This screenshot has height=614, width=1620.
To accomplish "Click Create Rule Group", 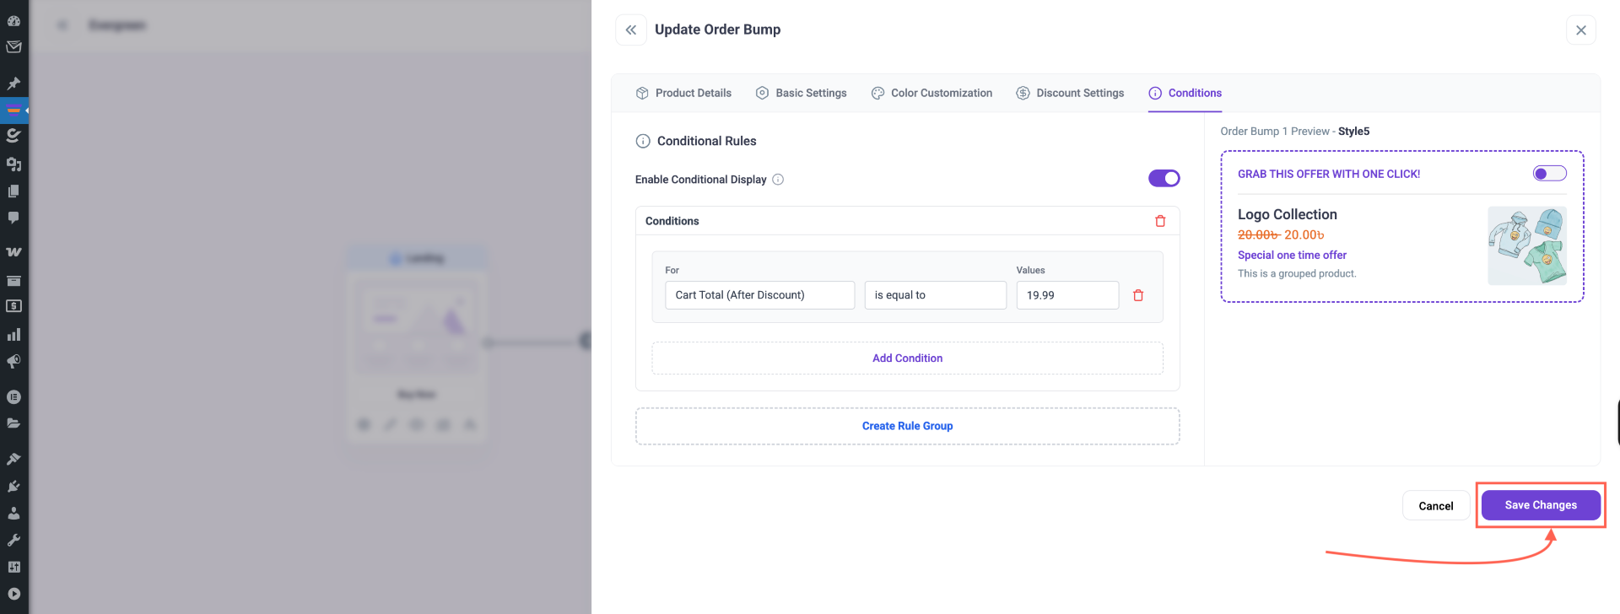I will pos(907,426).
